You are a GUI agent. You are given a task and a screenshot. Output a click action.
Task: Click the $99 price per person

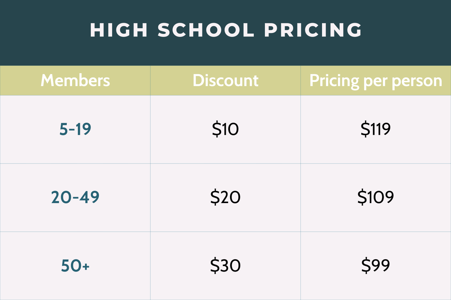(x=375, y=266)
